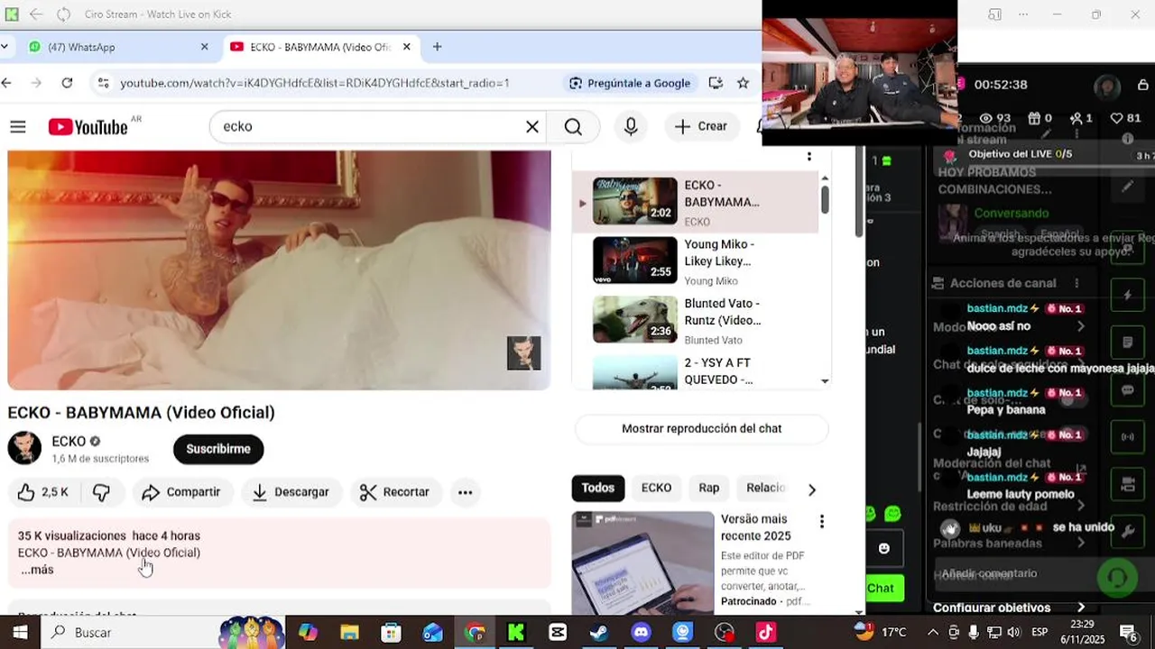Select the 'Todos' filter chip
This screenshot has height=649, width=1155.
point(597,488)
